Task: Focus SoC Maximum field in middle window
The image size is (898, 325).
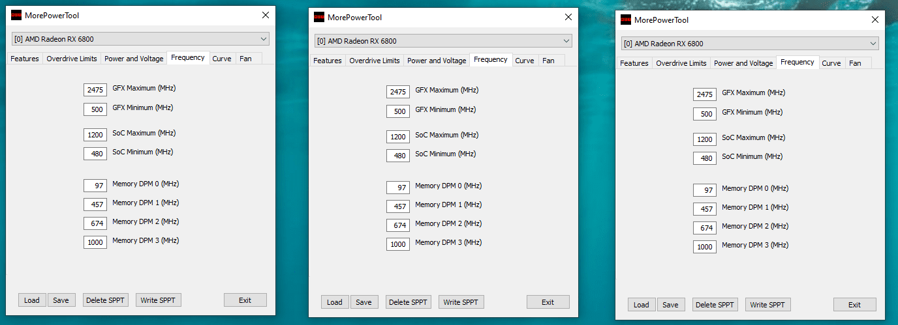Action: pos(398,136)
